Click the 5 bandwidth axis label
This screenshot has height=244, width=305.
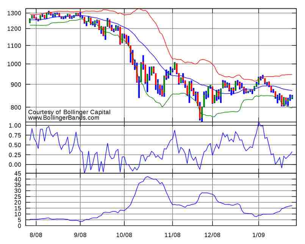click(x=19, y=220)
